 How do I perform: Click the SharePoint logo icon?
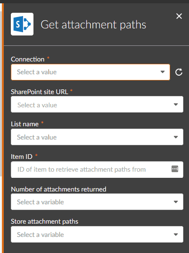tap(22, 24)
